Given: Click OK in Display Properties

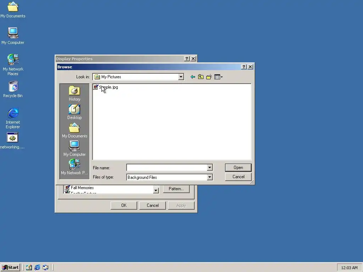Looking at the screenshot, I should pos(124,205).
